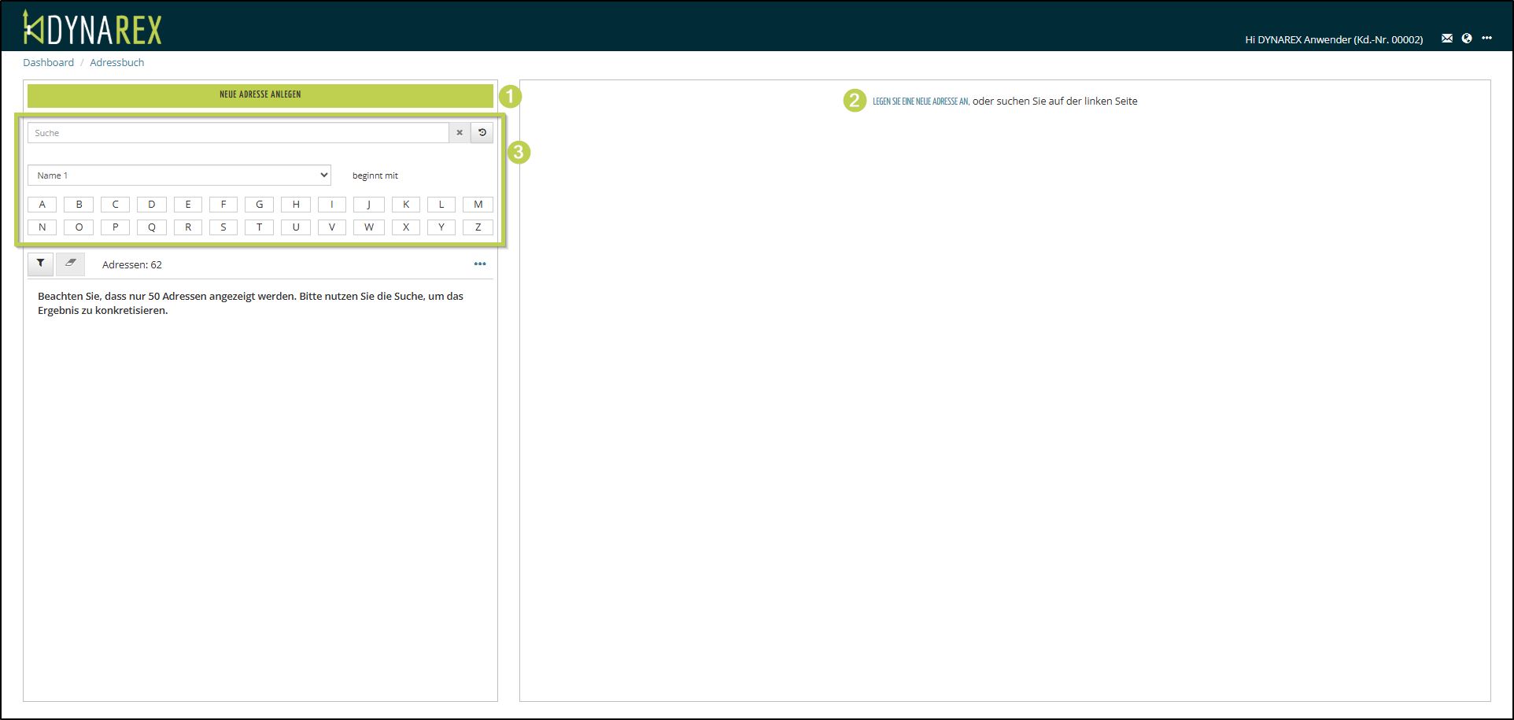Click 'Legen Sie eine neue Adresse an' link
Viewport: 1514px width, 720px height.
(920, 102)
